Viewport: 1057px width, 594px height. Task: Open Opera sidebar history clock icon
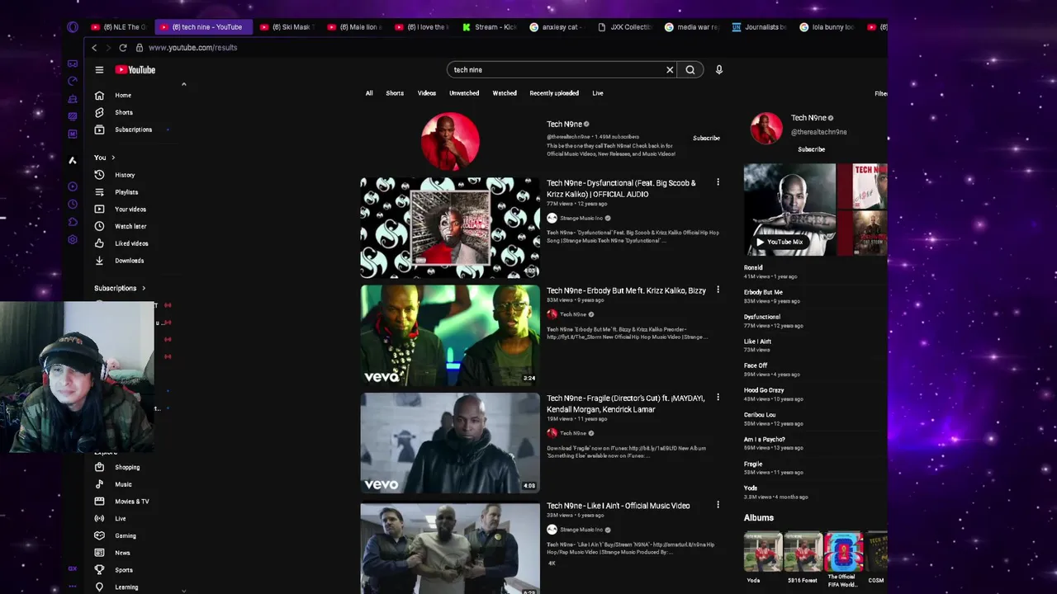[x=73, y=204]
